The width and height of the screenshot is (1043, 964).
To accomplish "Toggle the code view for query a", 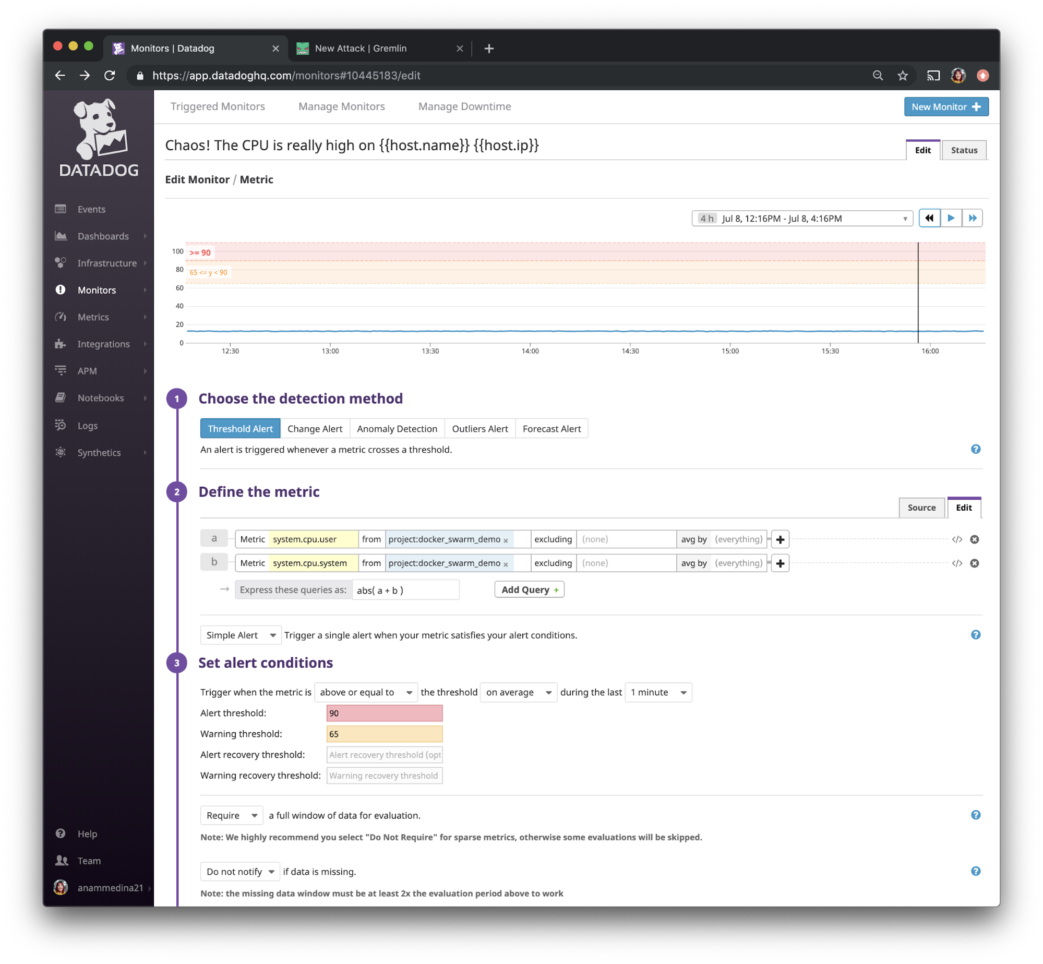I will 957,539.
